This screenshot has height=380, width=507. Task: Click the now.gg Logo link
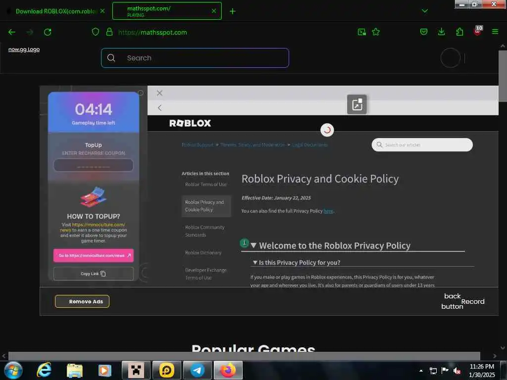tap(24, 49)
